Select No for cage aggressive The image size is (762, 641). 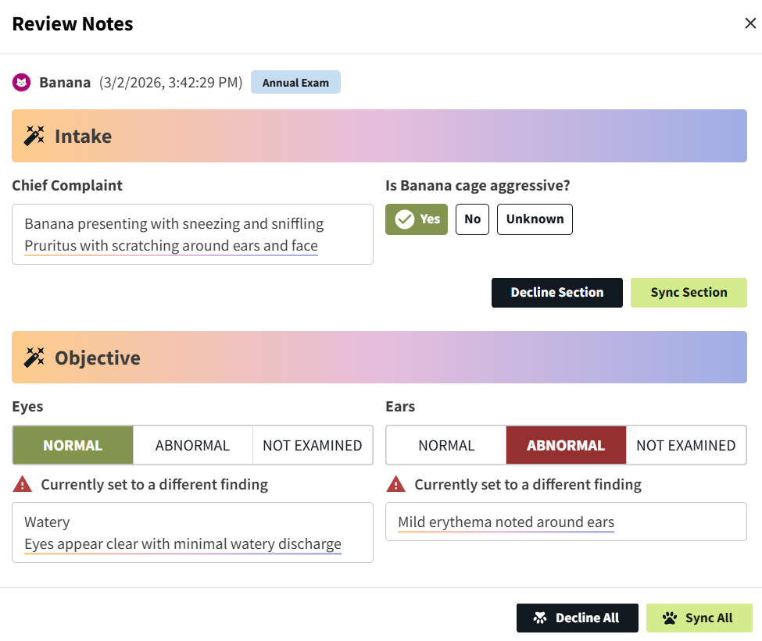(x=472, y=219)
